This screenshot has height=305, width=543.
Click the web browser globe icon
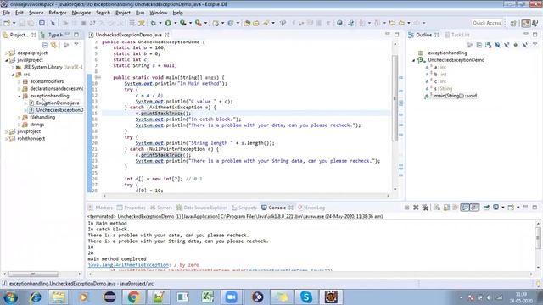click(x=339, y=23)
